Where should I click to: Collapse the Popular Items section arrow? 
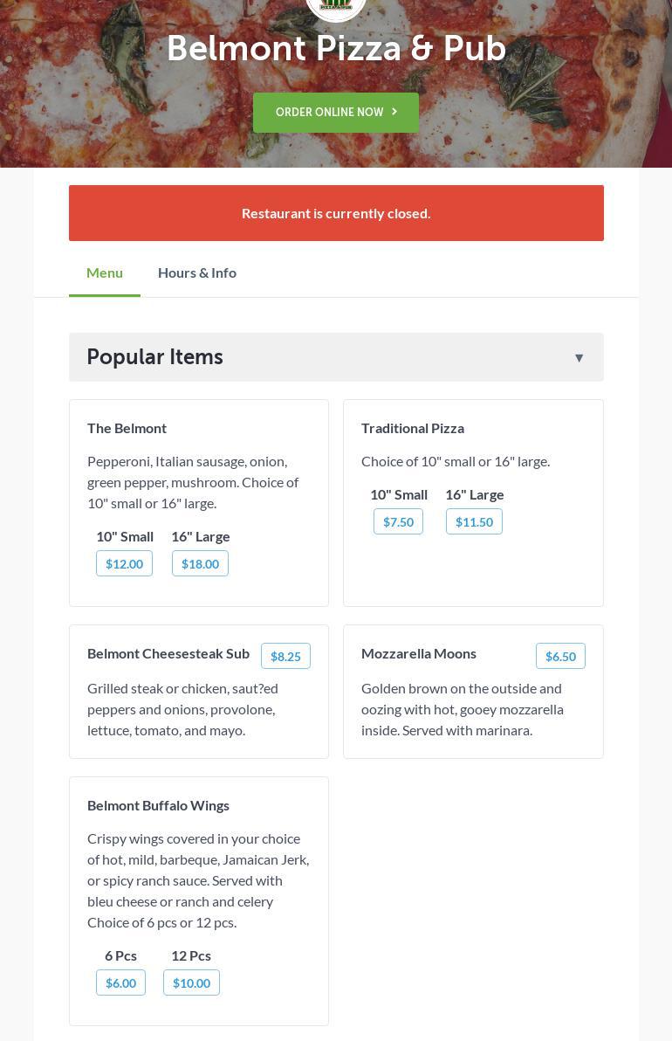click(579, 357)
